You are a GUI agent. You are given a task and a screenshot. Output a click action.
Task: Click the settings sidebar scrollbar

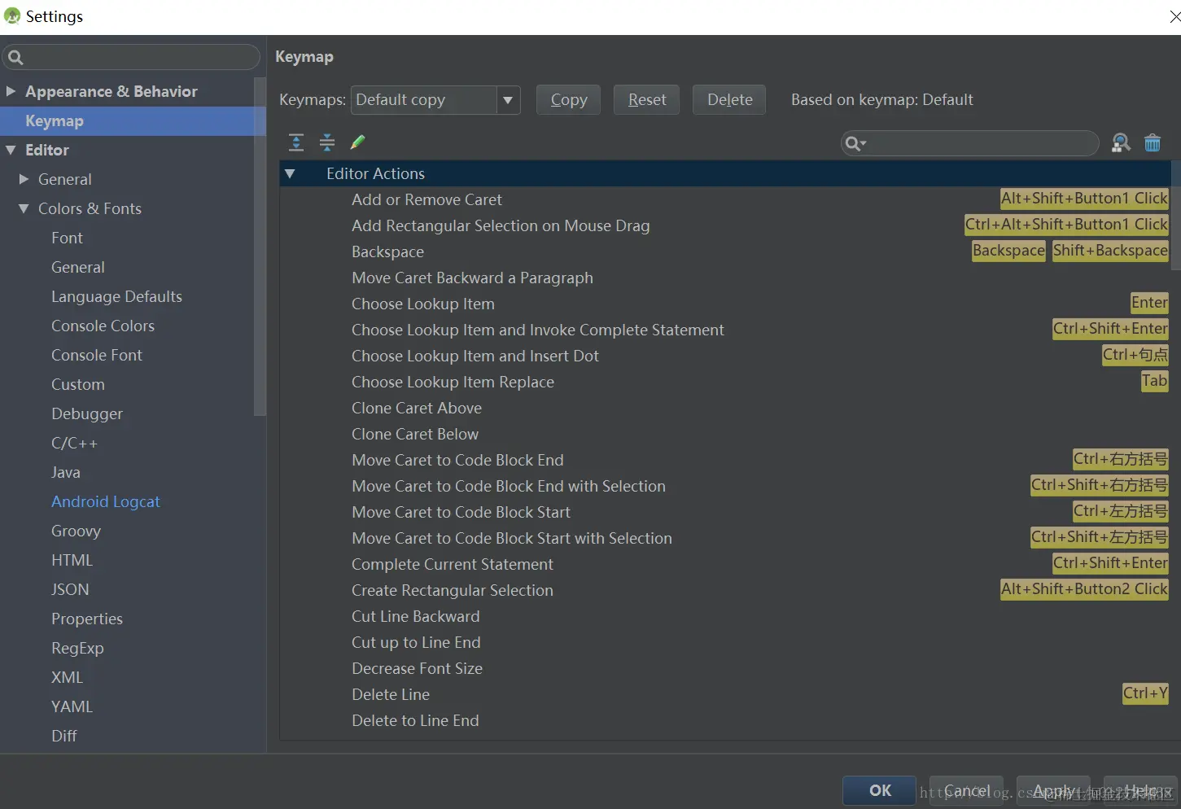tap(260, 247)
